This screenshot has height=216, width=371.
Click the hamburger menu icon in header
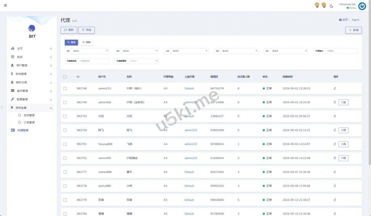[5, 5]
